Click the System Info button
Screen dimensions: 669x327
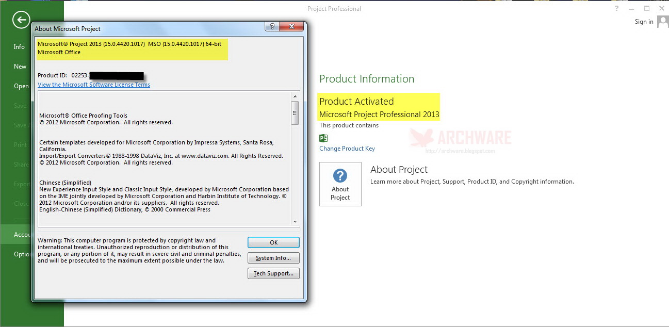(x=273, y=258)
